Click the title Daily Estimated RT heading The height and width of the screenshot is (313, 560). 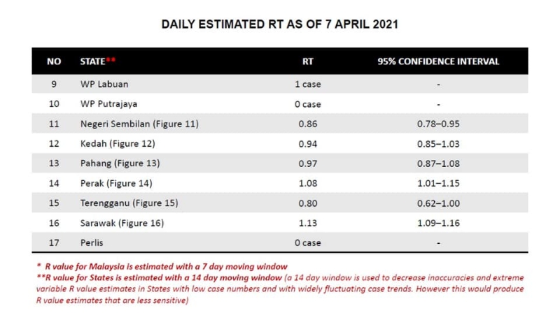point(279,24)
